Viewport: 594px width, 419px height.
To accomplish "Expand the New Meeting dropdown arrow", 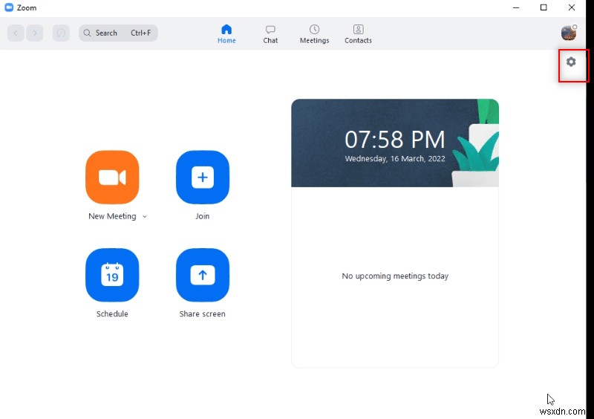I will pyautogui.click(x=145, y=217).
